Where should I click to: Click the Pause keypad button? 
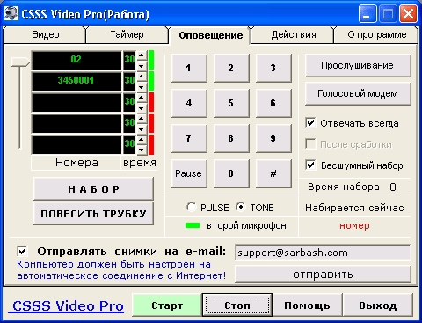coord(188,173)
